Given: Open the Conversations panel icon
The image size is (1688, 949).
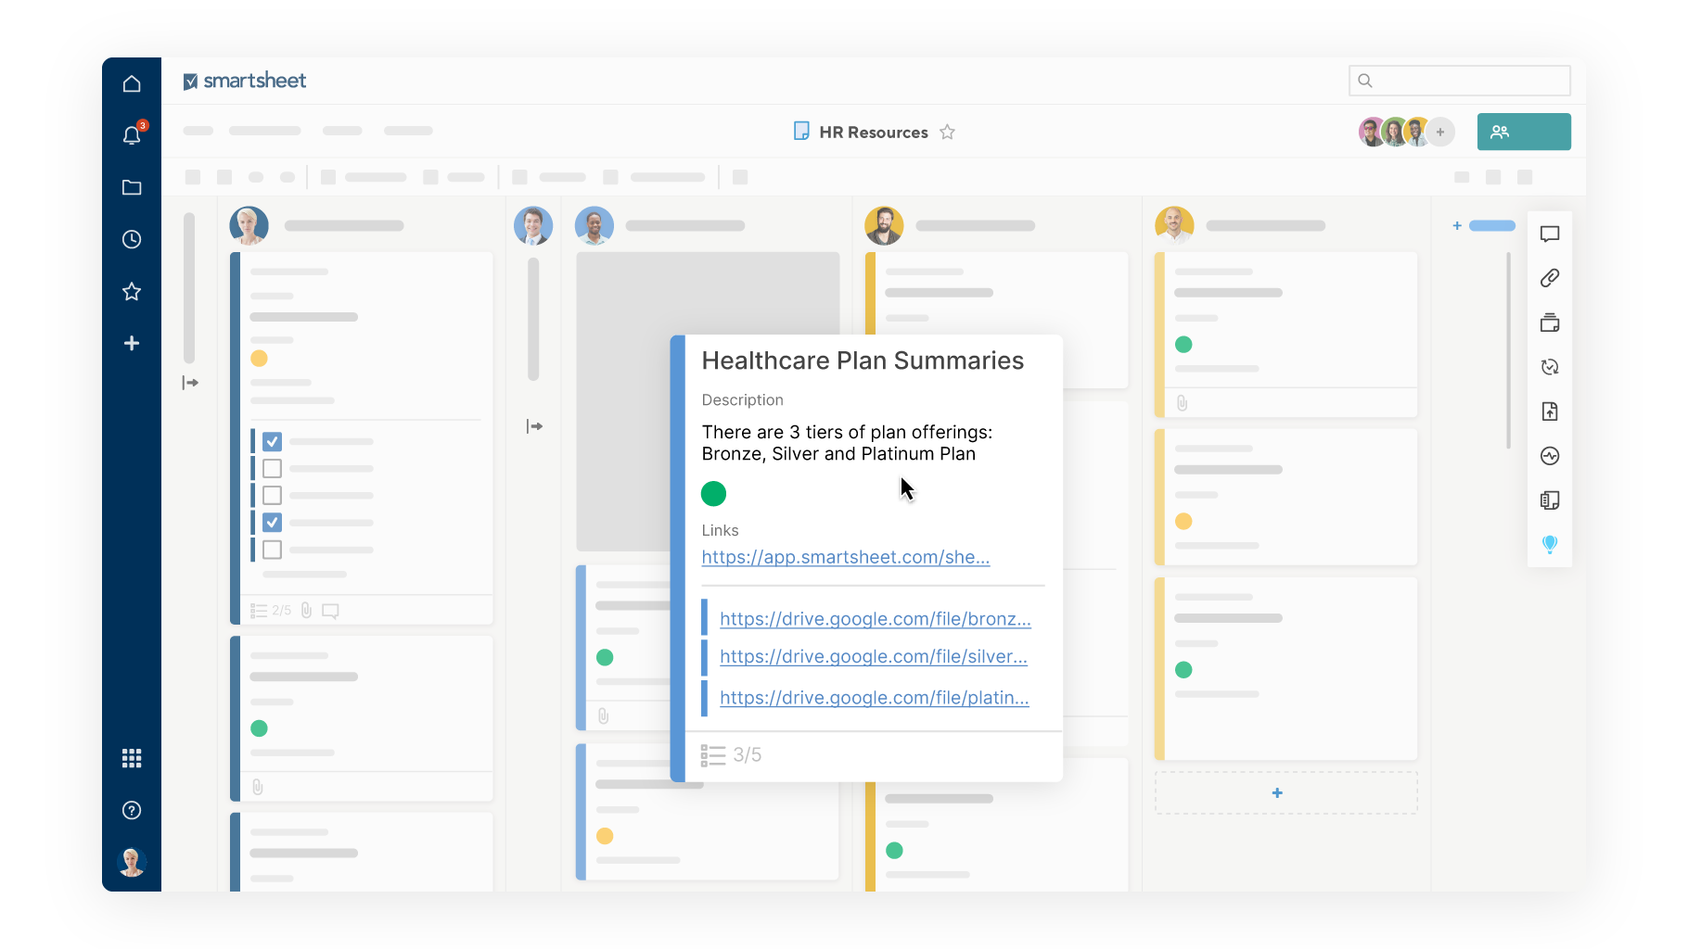Looking at the screenshot, I should click(x=1549, y=234).
